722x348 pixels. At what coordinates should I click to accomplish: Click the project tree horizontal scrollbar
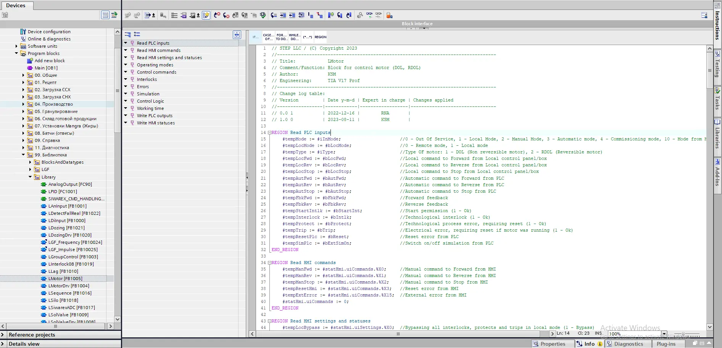[x=55, y=326]
